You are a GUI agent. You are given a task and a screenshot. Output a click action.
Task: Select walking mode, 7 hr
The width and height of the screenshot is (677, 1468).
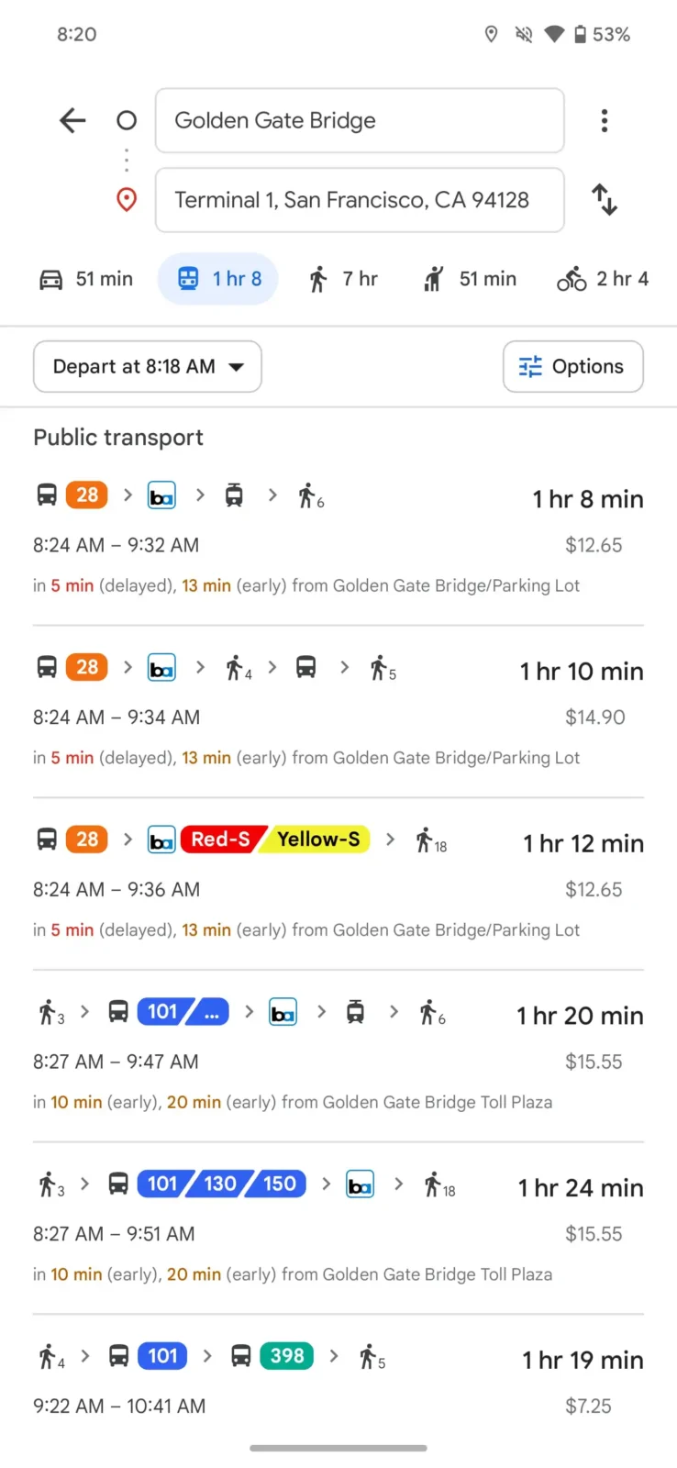coord(343,279)
